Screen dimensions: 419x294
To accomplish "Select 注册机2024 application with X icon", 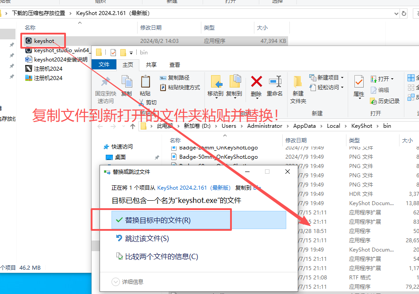I will pyautogui.click(x=44, y=69).
